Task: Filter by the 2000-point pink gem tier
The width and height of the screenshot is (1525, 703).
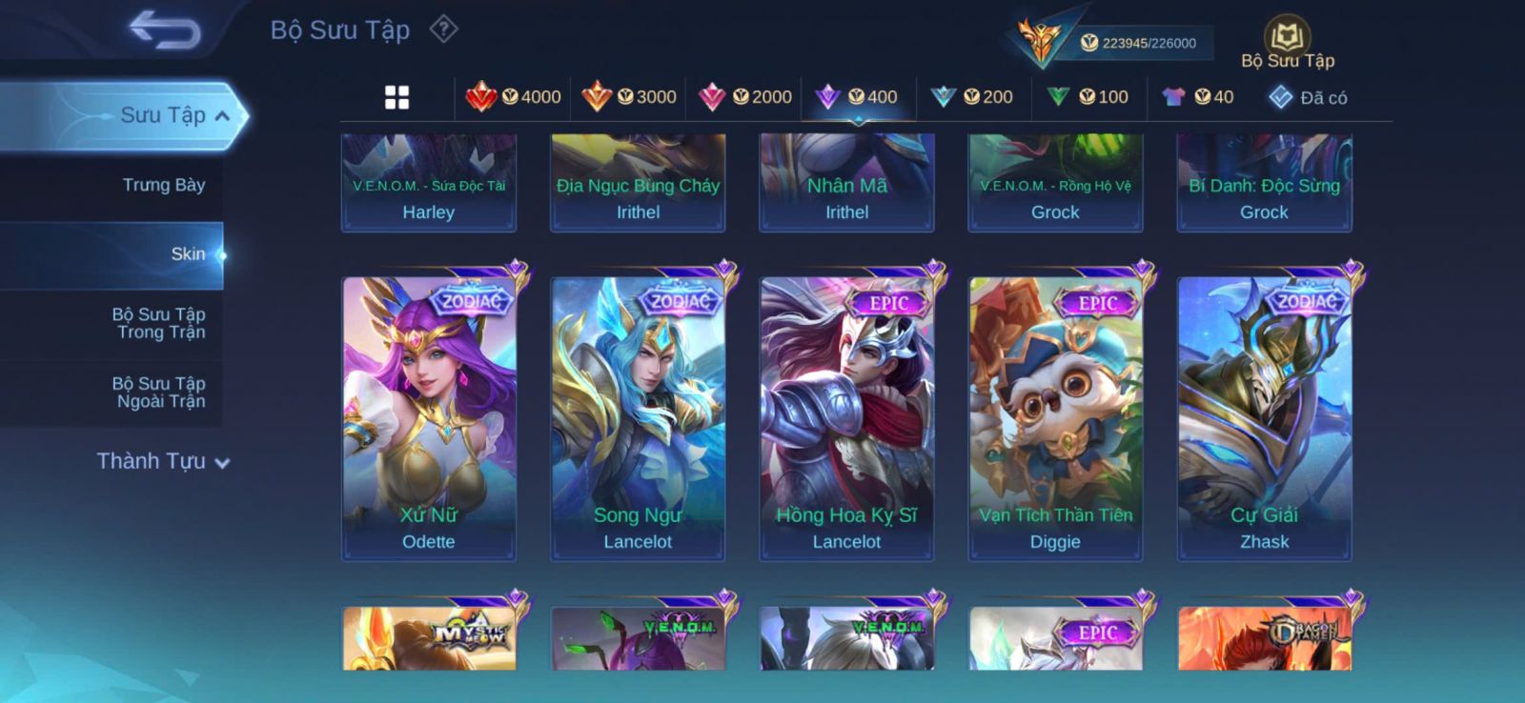Action: click(x=745, y=97)
